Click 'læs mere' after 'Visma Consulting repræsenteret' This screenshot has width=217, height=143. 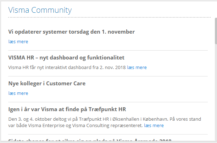point(154,125)
